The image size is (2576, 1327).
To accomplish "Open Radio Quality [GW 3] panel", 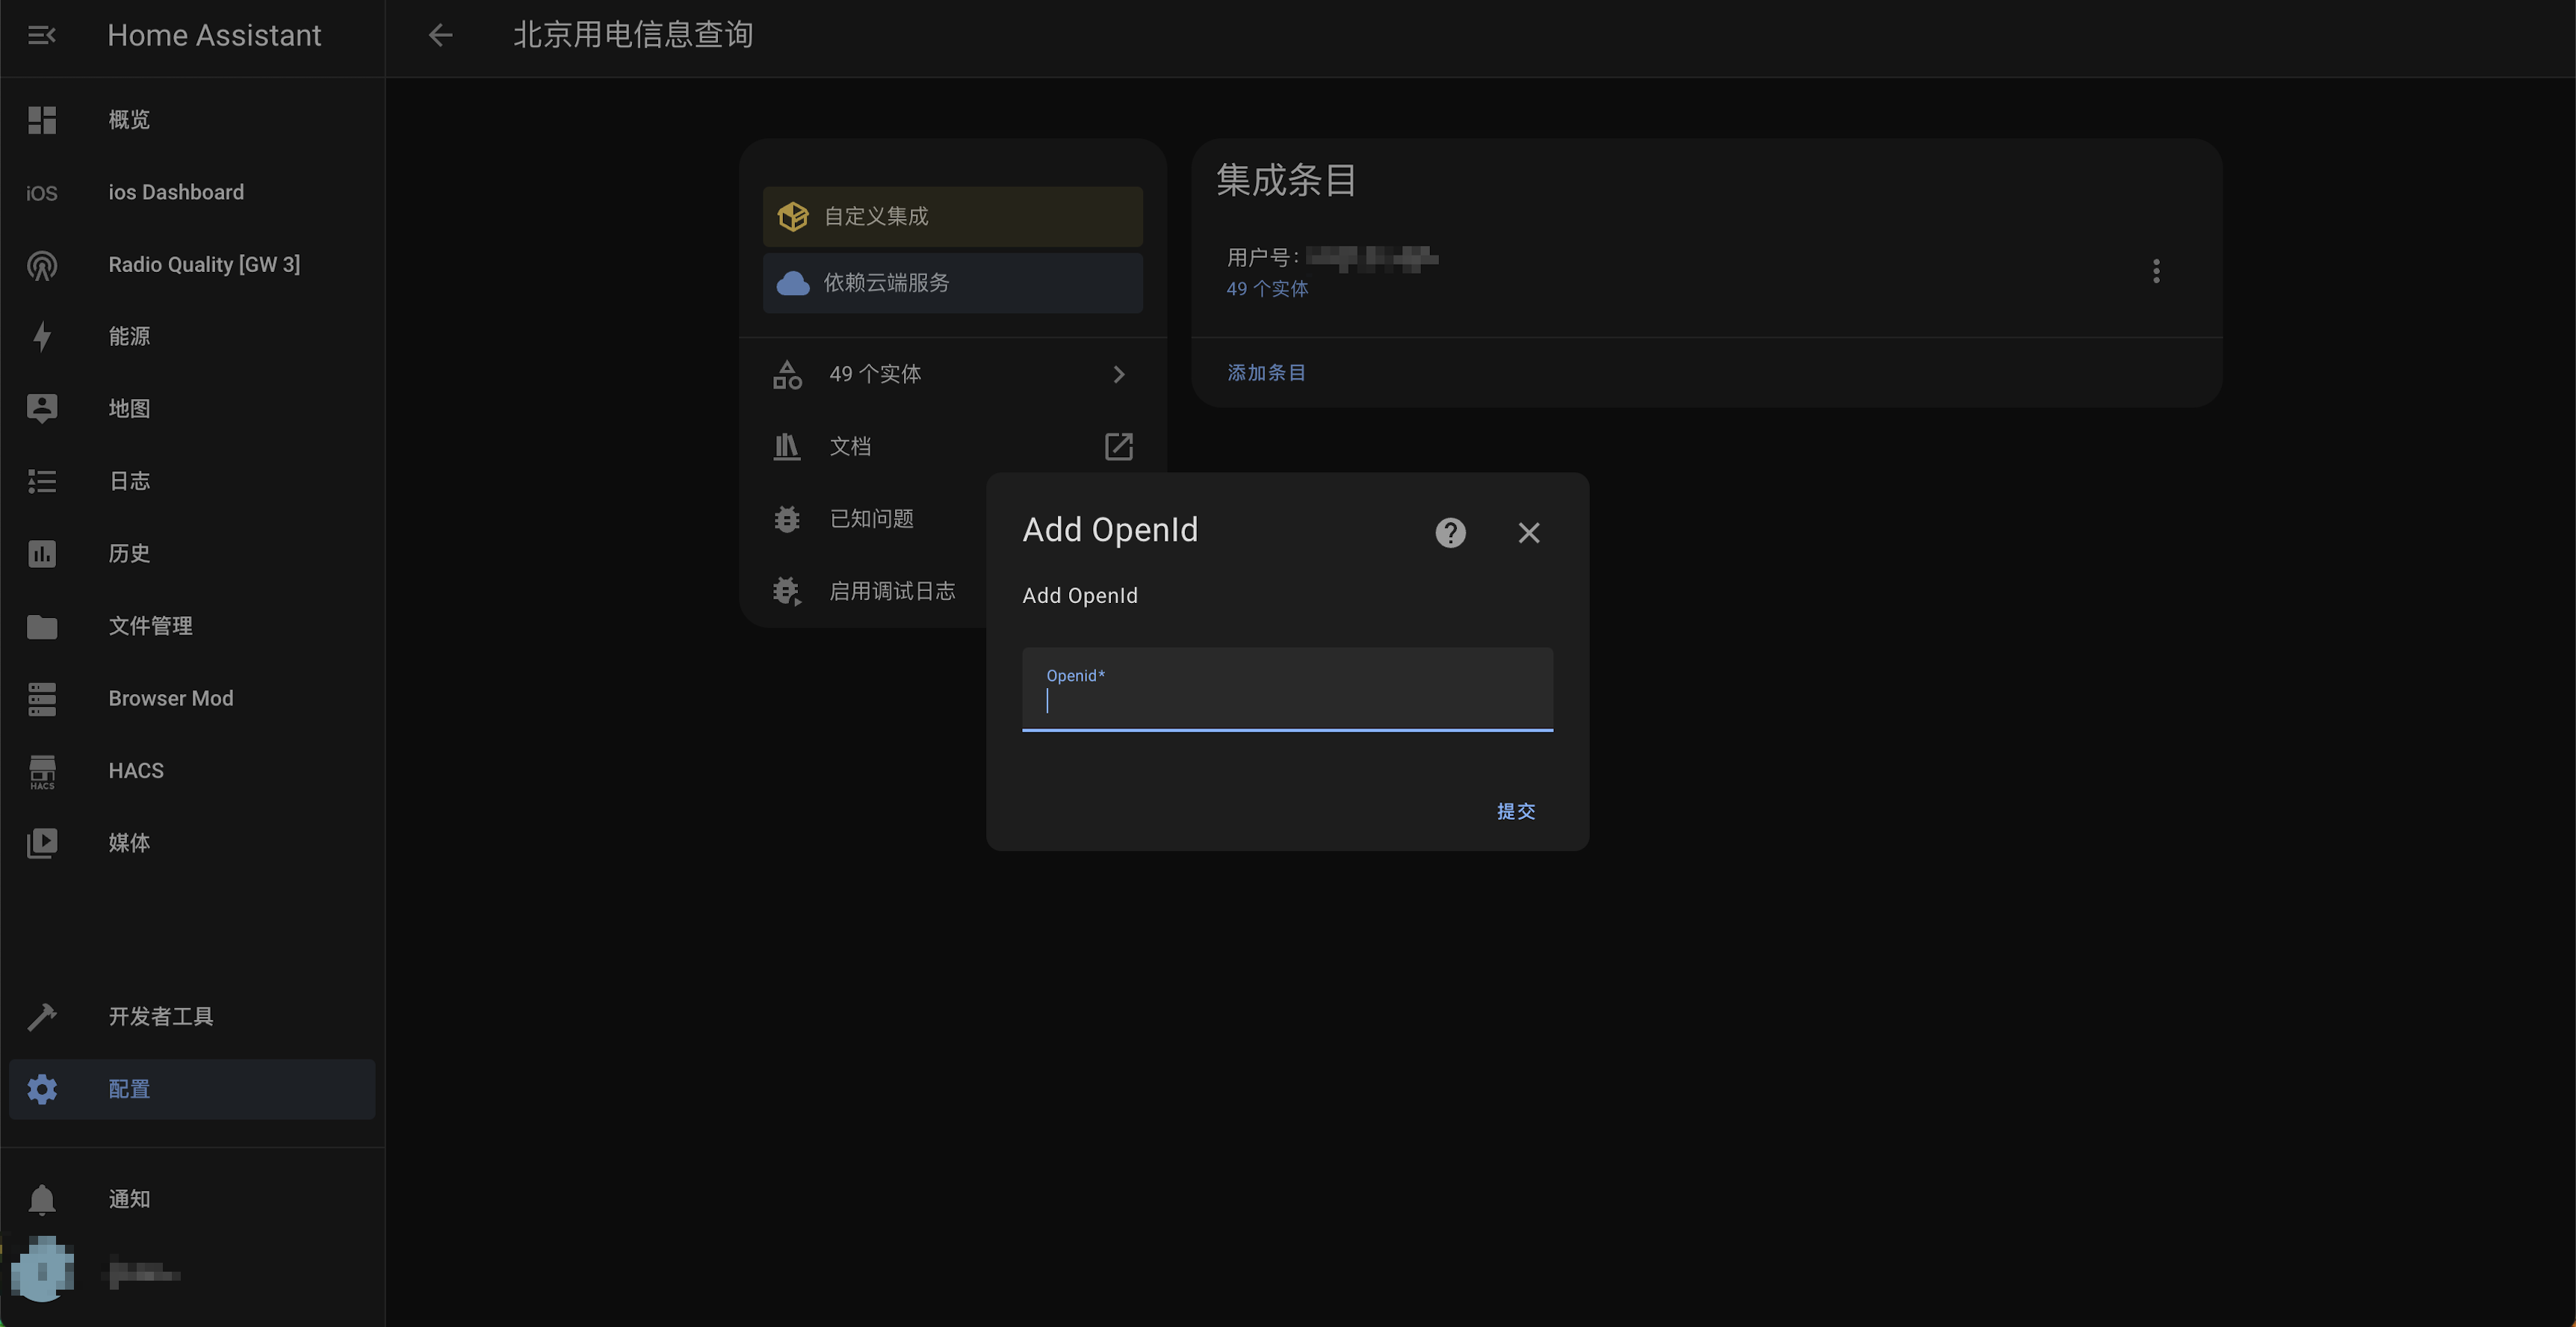I will pyautogui.click(x=203, y=265).
